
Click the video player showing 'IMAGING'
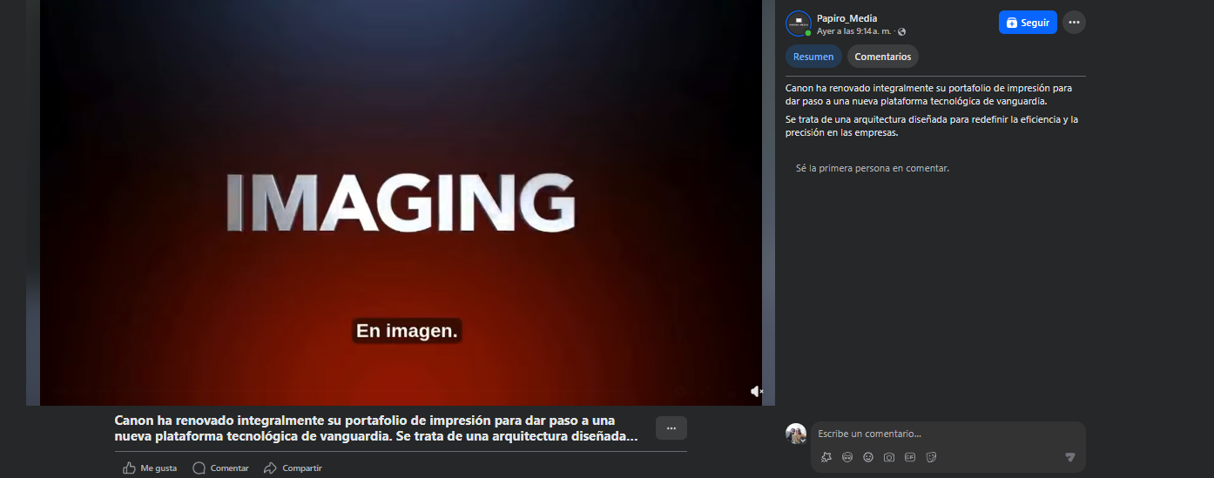(x=401, y=202)
